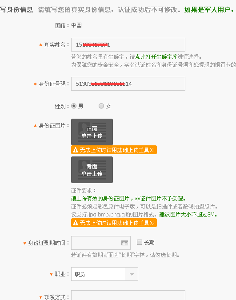This screenshot has width=236, height=300.
Task: Open the 职员 occupation combo box
Action: click(104, 274)
